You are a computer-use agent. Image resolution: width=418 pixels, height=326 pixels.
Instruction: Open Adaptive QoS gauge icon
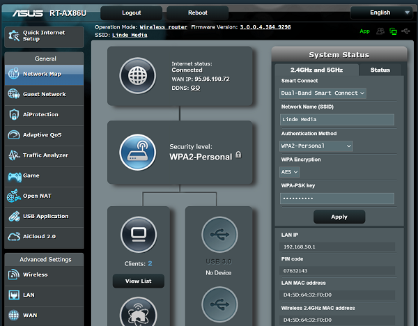pyautogui.click(x=14, y=134)
